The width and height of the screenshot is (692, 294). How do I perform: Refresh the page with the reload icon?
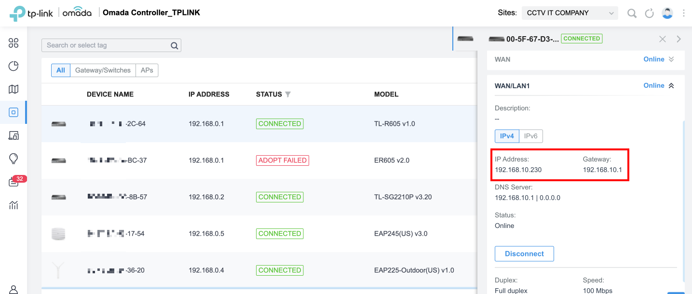[649, 13]
